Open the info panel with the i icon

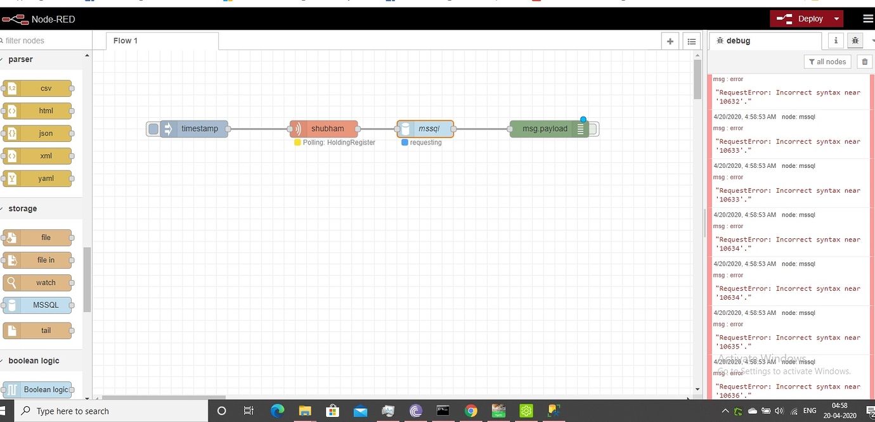[835, 40]
